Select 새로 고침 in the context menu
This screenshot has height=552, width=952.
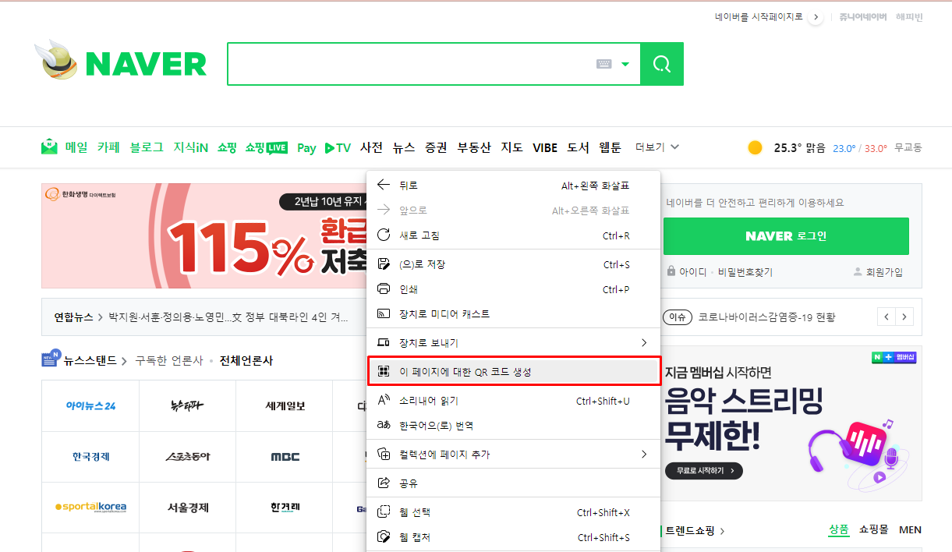[x=514, y=235]
